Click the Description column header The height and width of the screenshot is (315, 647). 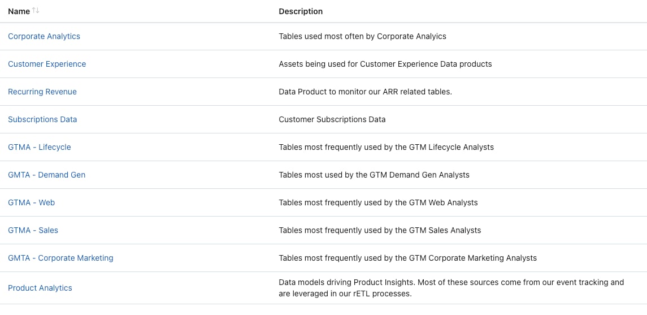pyautogui.click(x=301, y=11)
